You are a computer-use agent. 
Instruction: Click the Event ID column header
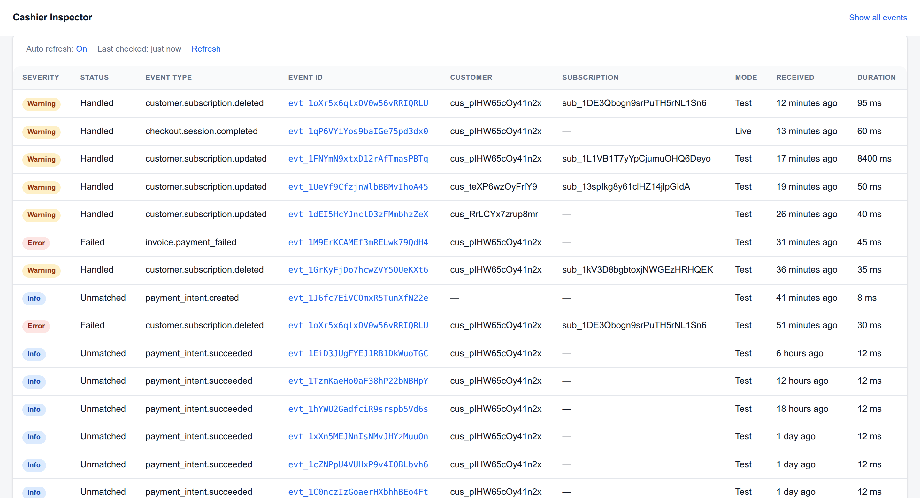pyautogui.click(x=305, y=78)
